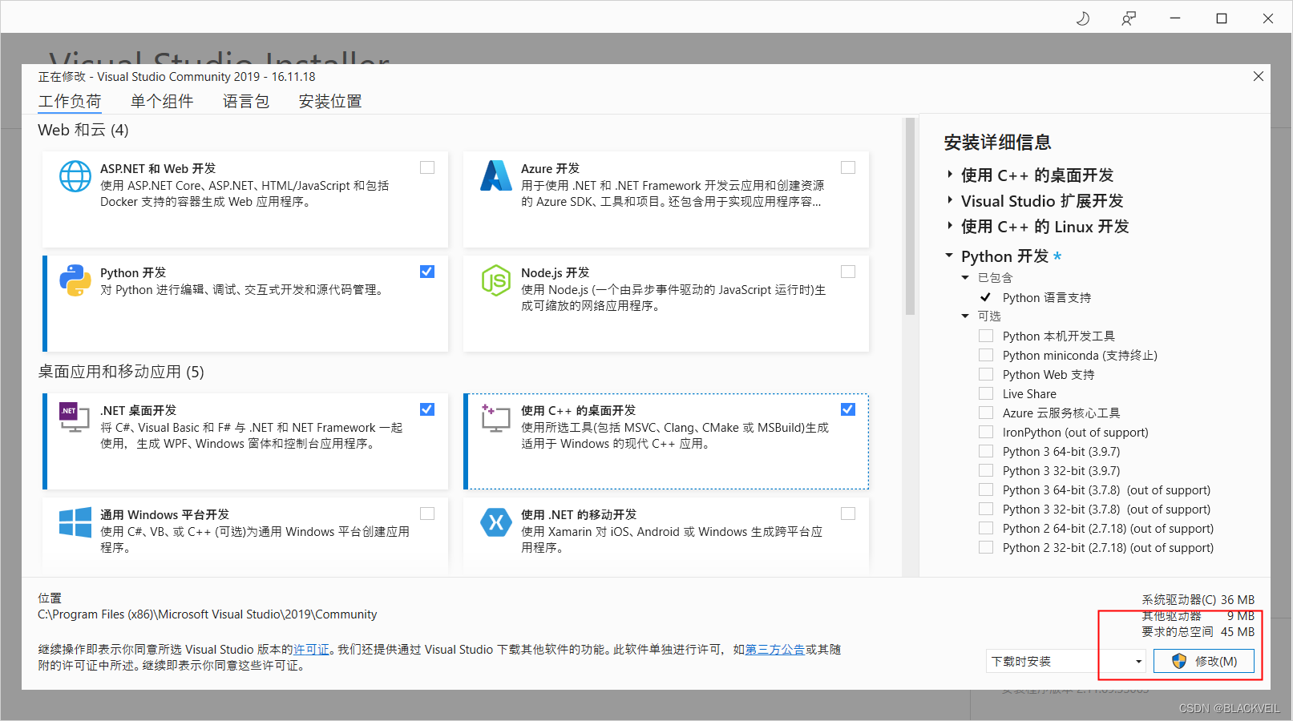Click the 桌面应用和移动应用 (5) heading
The height and width of the screenshot is (721, 1293).
121,372
